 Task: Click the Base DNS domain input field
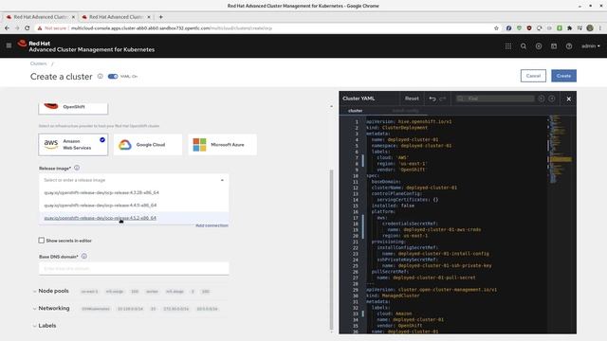[x=134, y=268]
